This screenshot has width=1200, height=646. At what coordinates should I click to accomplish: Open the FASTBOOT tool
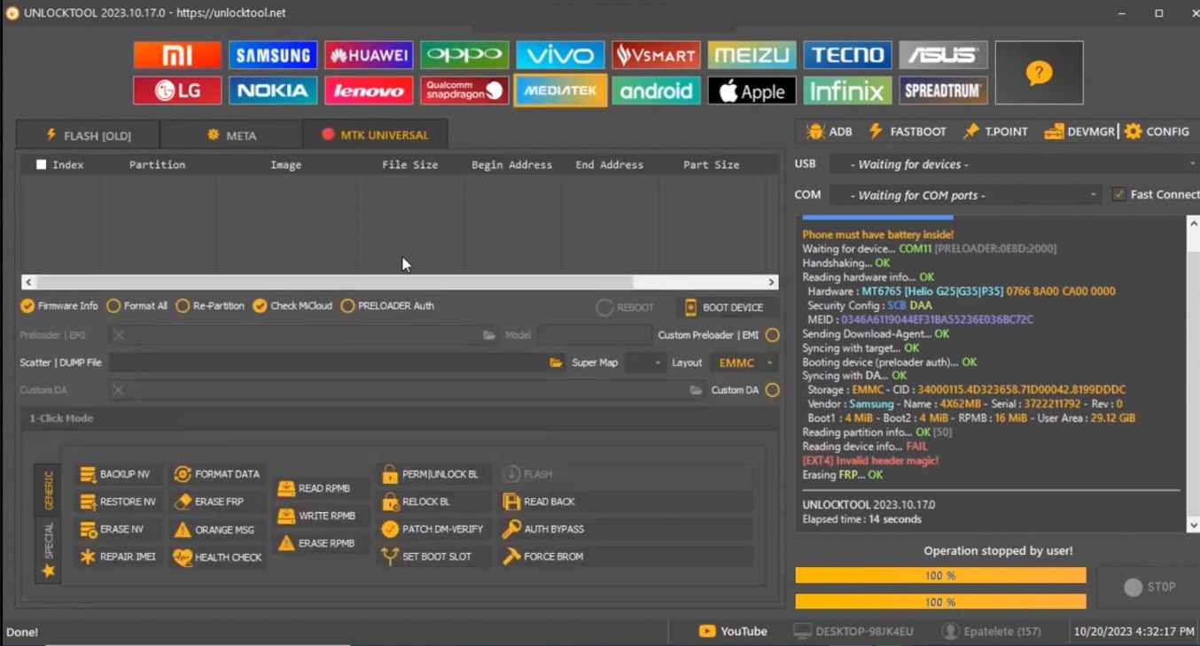tap(907, 131)
